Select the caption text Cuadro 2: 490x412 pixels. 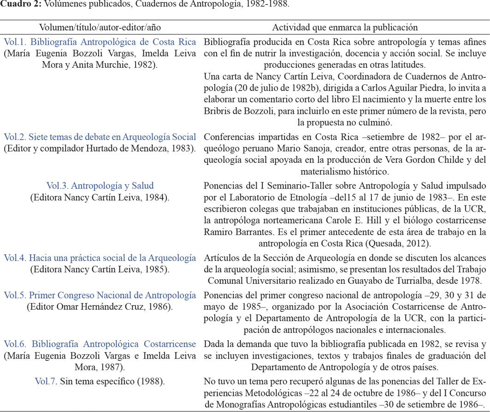point(21,4)
